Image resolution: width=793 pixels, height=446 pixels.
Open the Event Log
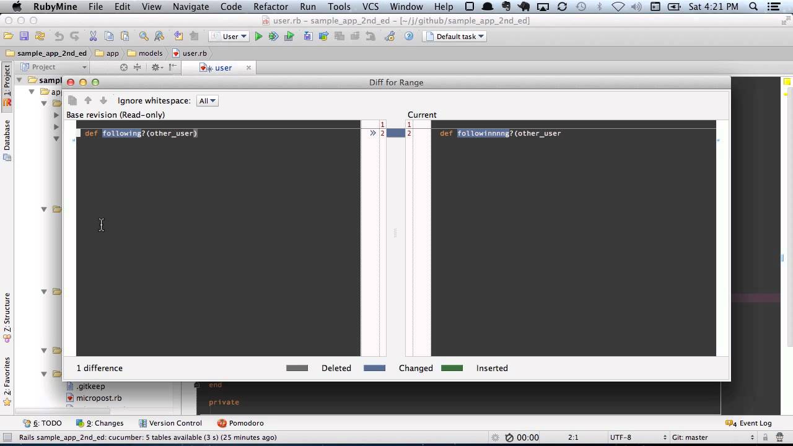749,423
